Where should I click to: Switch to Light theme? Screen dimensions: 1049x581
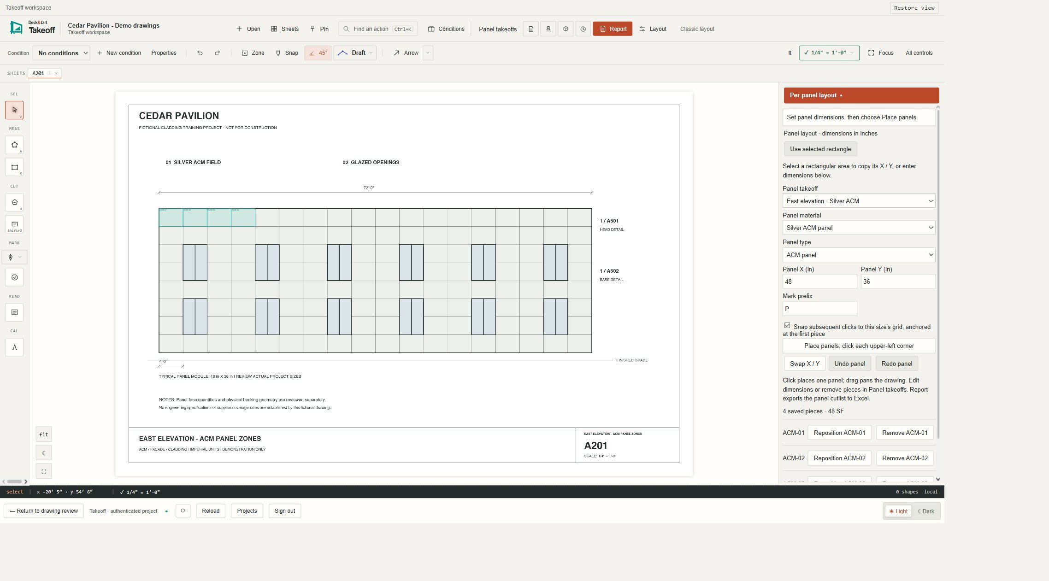click(898, 511)
